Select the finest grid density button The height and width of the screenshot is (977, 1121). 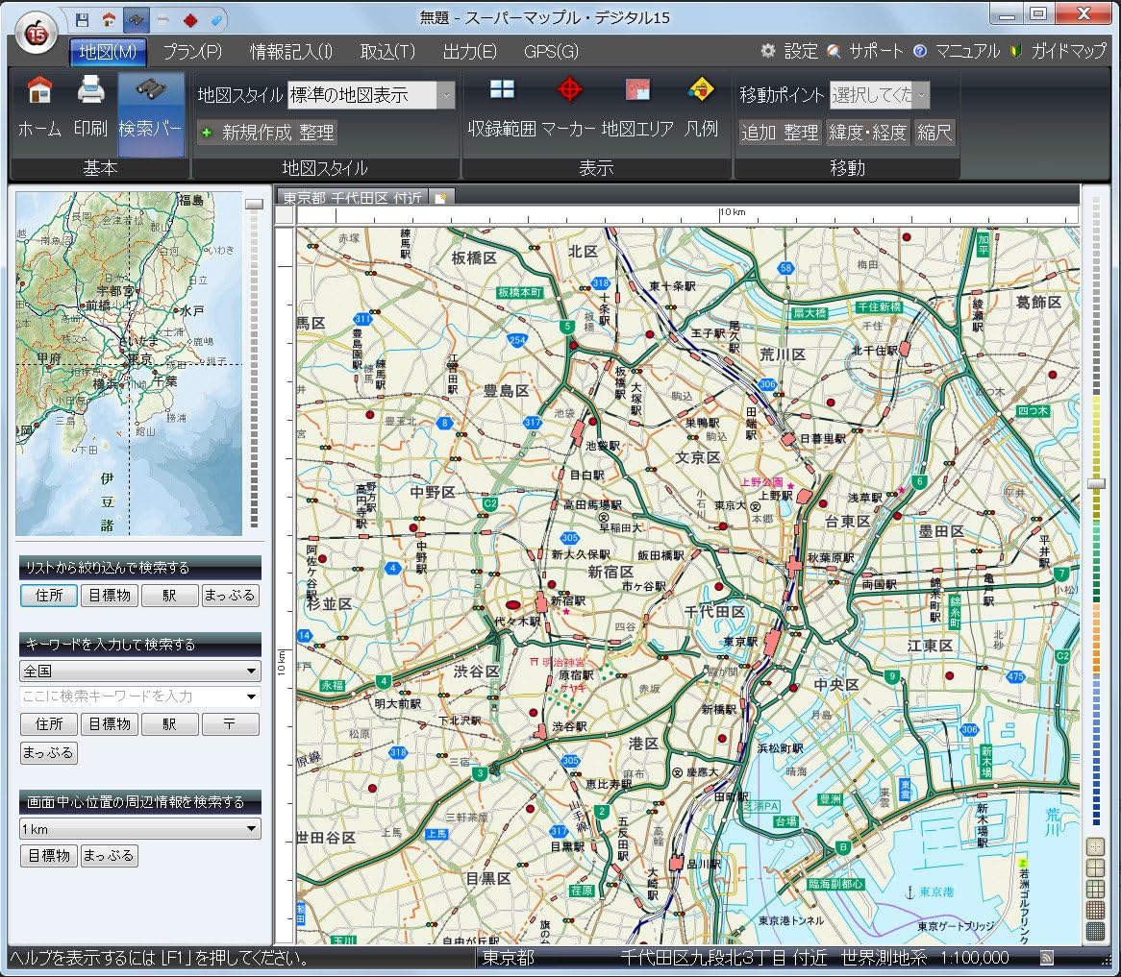(1095, 931)
